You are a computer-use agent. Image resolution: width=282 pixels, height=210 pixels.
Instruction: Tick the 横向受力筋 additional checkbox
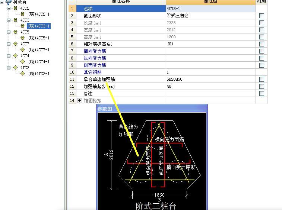pyautogui.click(x=262, y=51)
